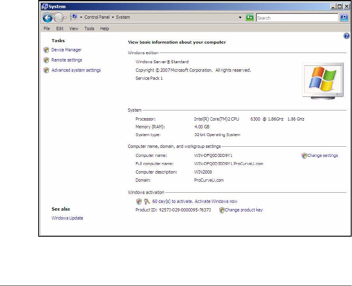Click the 4.00 GB memory value

pyautogui.click(x=201, y=127)
